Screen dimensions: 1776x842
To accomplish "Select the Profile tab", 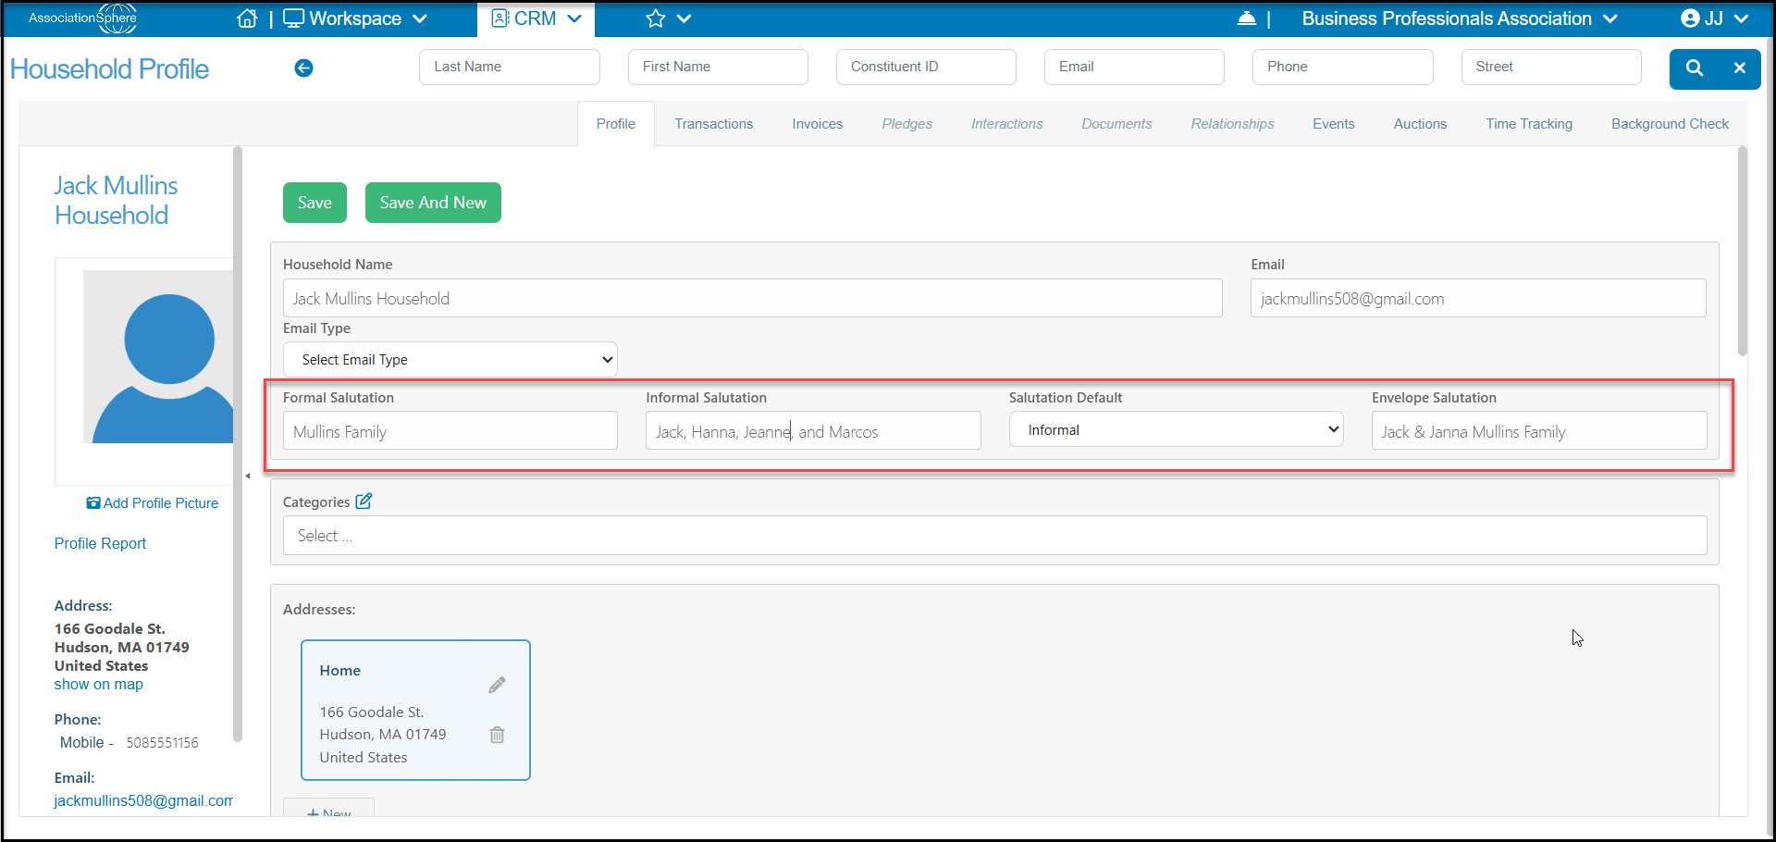I will (x=616, y=124).
